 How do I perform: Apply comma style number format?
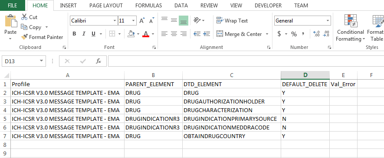[303, 34]
